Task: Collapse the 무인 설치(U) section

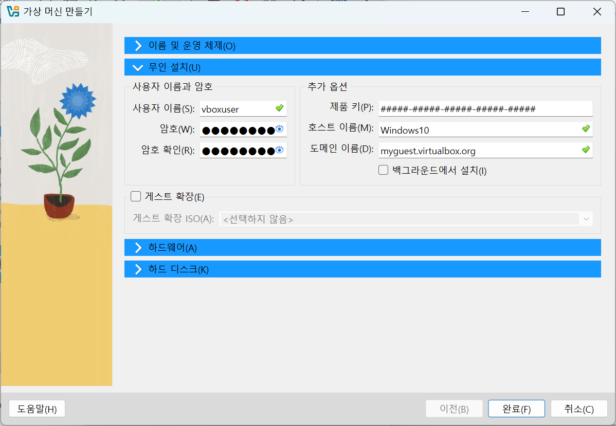Action: point(363,67)
